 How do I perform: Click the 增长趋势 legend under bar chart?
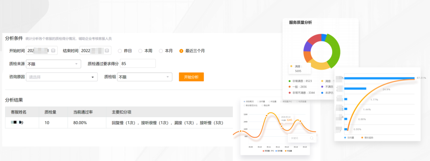[367, 137]
